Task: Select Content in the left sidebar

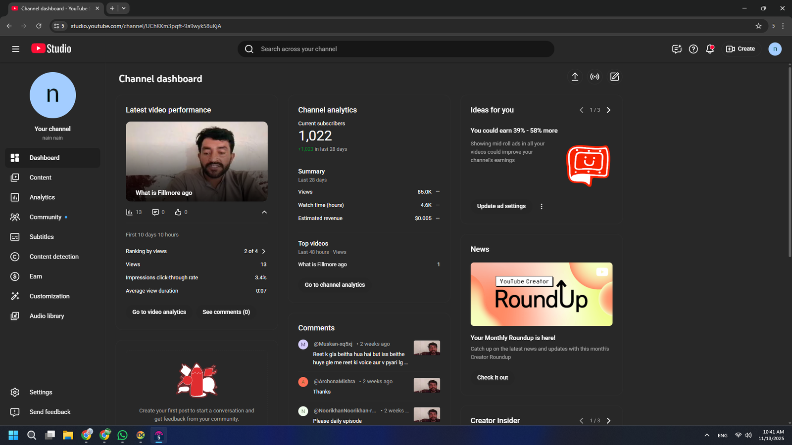Action: coord(40,178)
